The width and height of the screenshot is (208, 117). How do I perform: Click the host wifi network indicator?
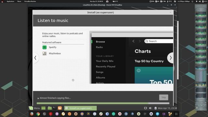point(197,1)
